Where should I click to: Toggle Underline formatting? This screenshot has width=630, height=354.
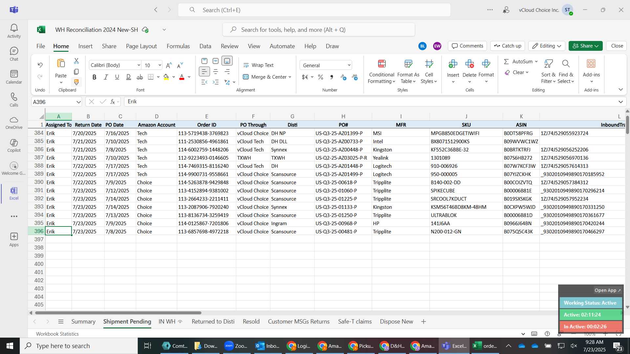click(117, 77)
